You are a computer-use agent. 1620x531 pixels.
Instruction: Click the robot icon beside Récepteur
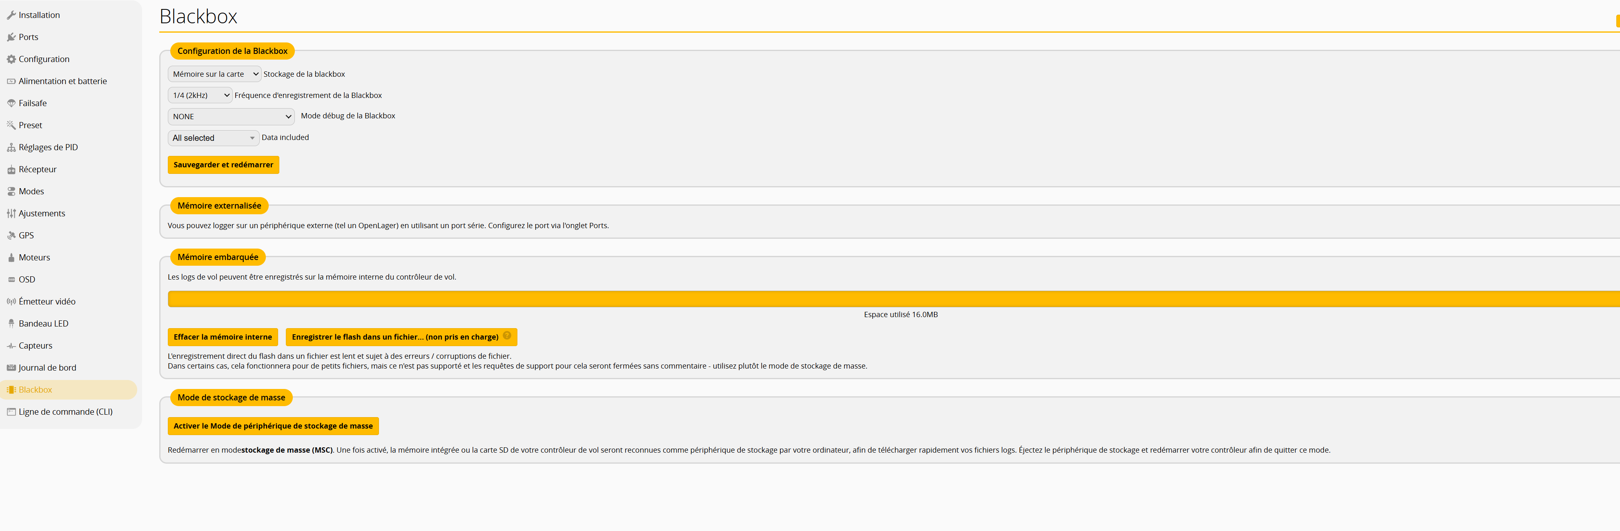[11, 170]
